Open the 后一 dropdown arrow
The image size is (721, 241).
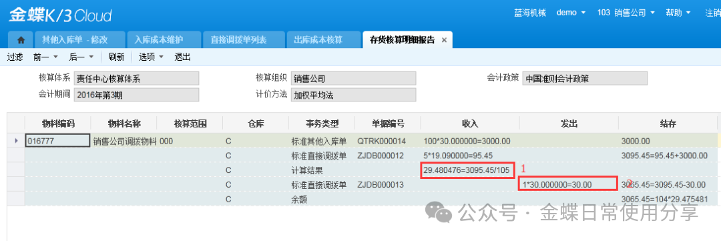click(x=91, y=57)
